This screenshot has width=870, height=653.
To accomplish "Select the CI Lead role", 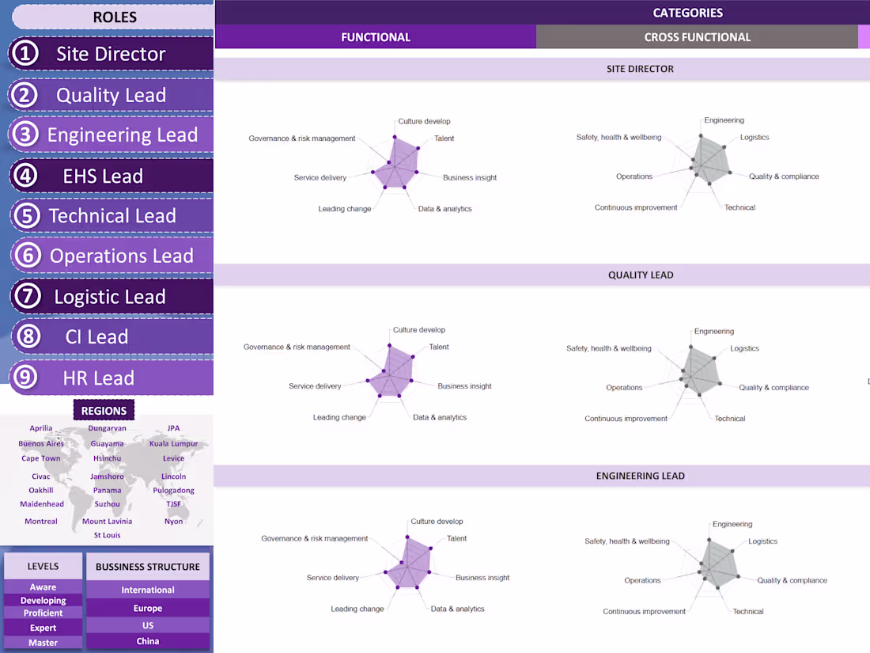I will point(111,336).
